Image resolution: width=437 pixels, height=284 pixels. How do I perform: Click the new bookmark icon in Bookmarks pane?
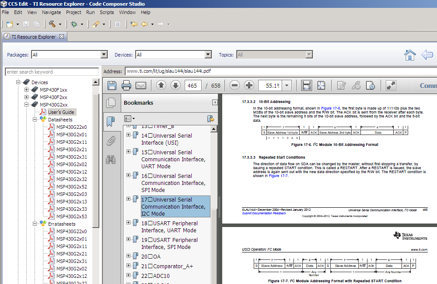(x=211, y=119)
